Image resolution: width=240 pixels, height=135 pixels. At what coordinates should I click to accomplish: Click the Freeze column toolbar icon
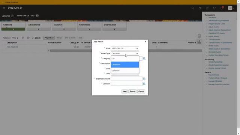point(22,38)
